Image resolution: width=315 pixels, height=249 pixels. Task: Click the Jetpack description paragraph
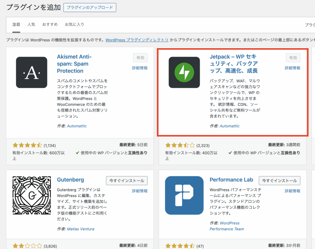(x=235, y=98)
